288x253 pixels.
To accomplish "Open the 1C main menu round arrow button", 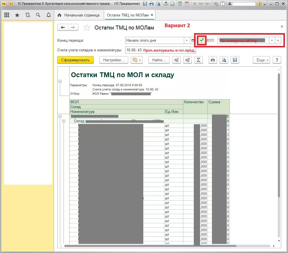I will click(10, 4).
